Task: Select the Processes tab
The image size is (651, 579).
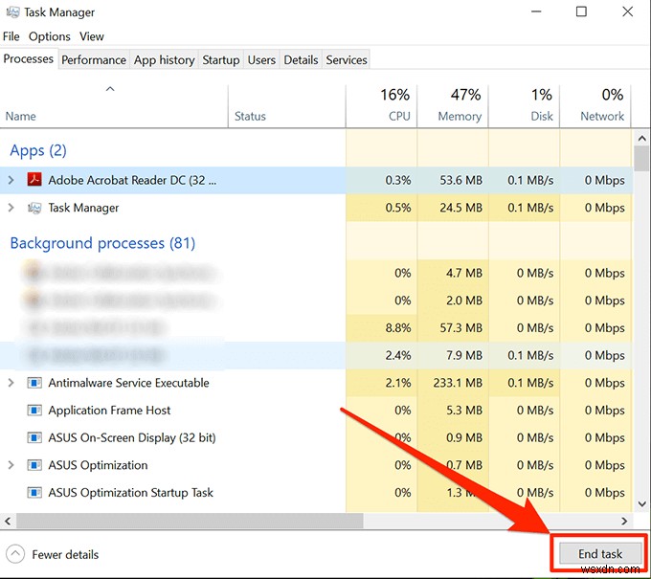Action: (x=28, y=59)
